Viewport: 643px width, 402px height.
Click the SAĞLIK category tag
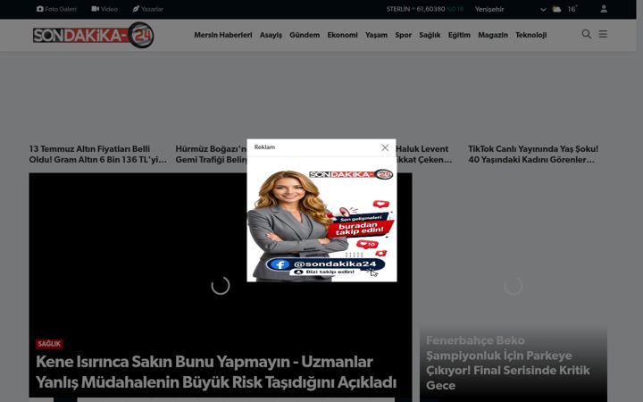click(x=49, y=344)
